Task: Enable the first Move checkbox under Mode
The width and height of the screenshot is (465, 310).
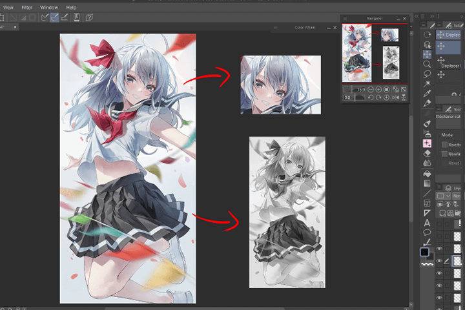Action: (444, 145)
